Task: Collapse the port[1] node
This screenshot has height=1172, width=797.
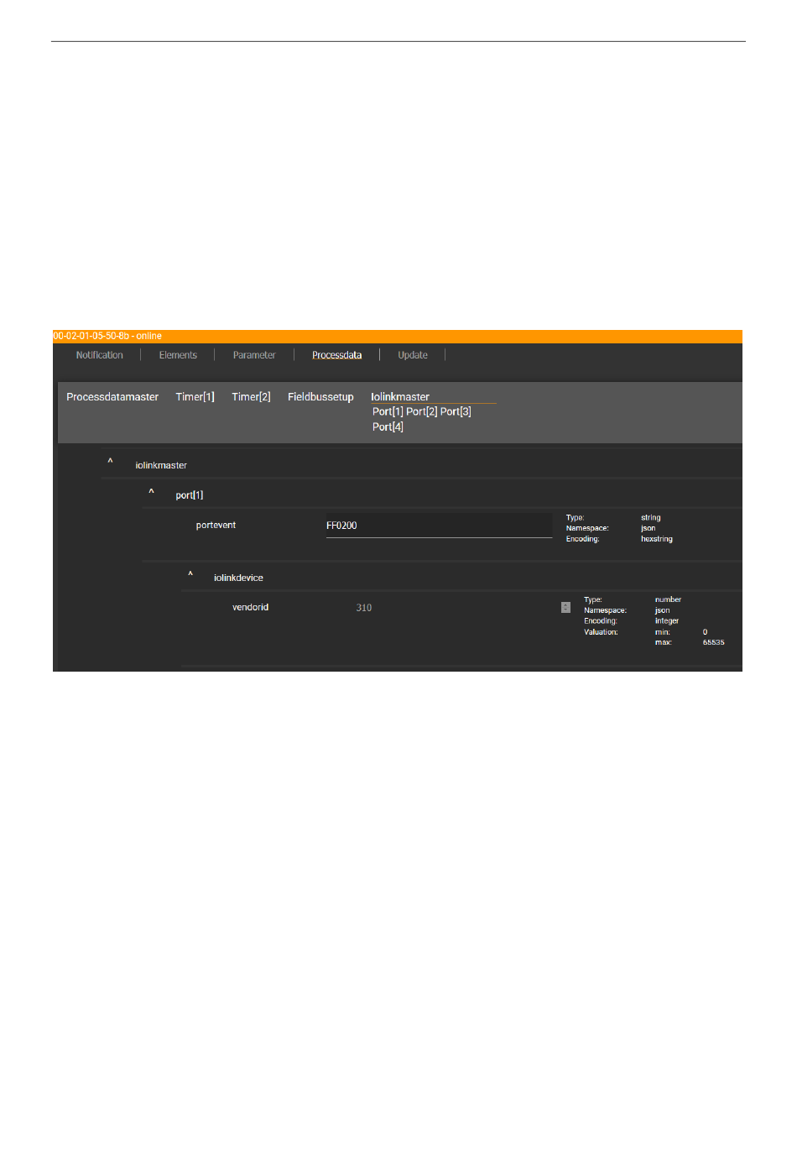Action: coord(151,493)
